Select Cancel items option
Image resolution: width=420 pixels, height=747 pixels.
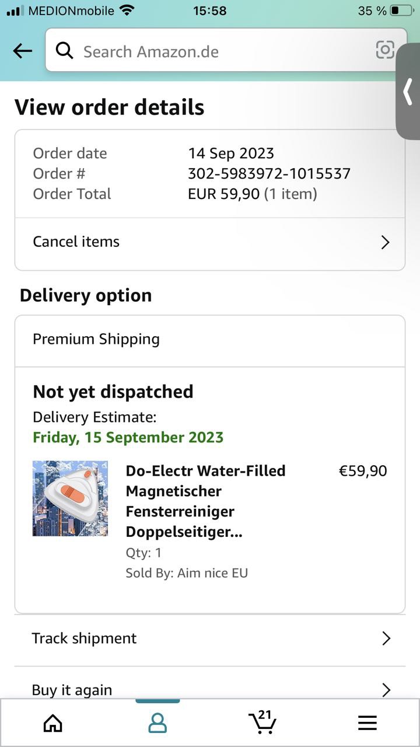point(210,242)
